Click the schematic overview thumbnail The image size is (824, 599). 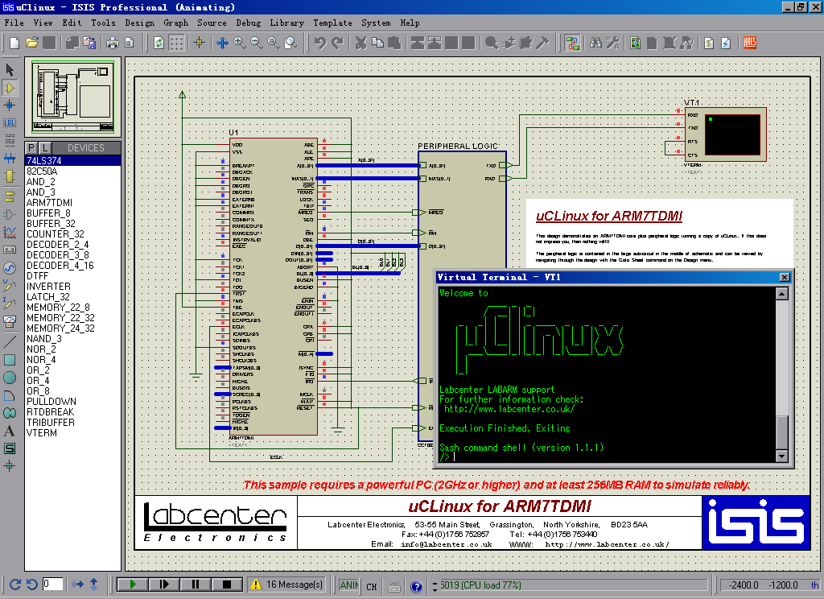click(72, 97)
